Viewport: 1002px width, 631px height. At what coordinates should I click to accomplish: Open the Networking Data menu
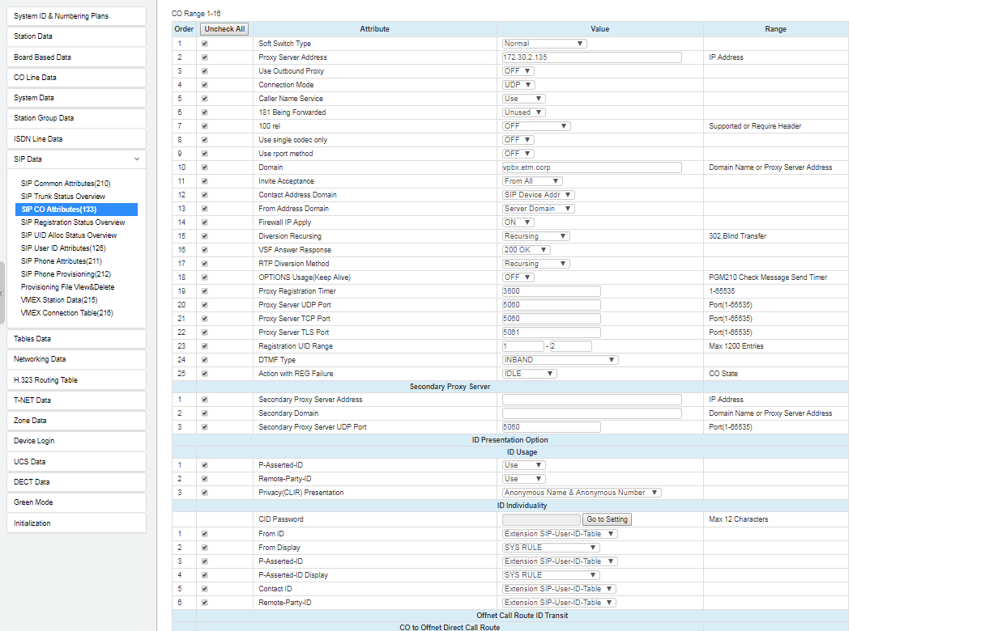[78, 359]
